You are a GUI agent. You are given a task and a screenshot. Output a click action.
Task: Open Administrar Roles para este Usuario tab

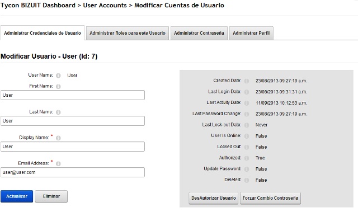128,34
